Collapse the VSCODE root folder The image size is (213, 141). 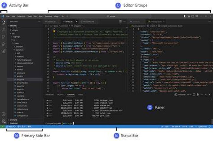[25, 26]
